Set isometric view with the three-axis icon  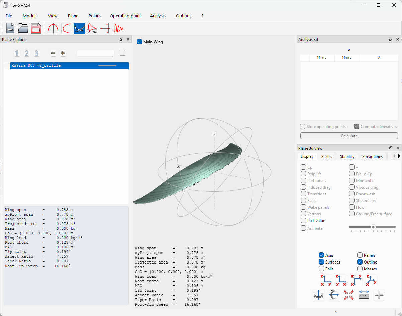point(372,280)
